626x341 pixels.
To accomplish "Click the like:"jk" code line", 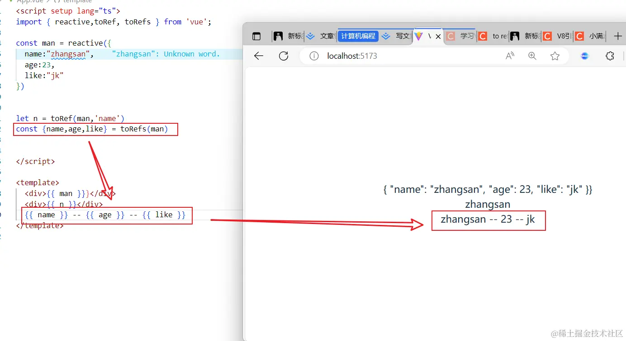I will 44,75.
